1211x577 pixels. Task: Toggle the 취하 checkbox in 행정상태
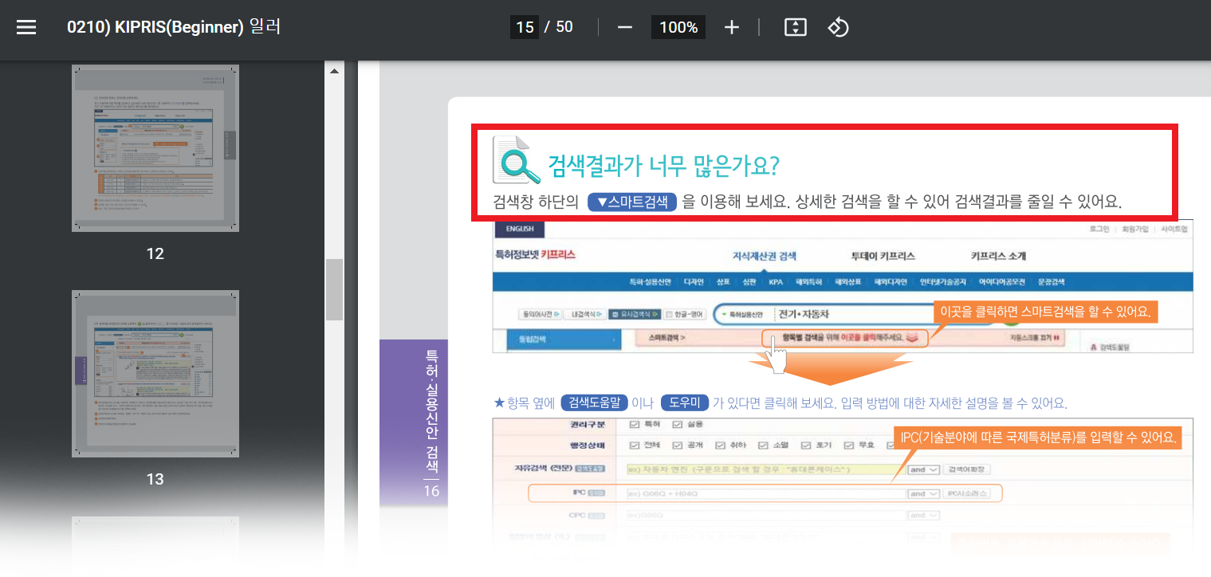720,446
